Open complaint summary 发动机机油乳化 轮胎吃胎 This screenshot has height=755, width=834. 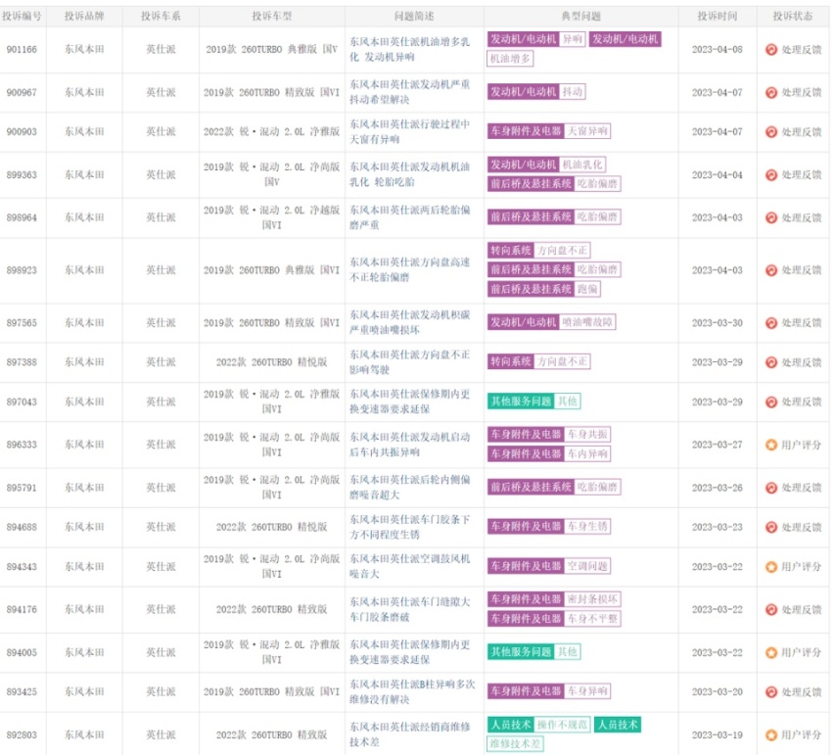(x=409, y=174)
